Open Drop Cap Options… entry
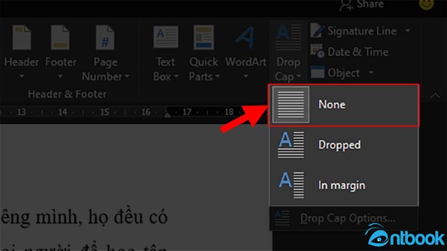 pos(344,218)
